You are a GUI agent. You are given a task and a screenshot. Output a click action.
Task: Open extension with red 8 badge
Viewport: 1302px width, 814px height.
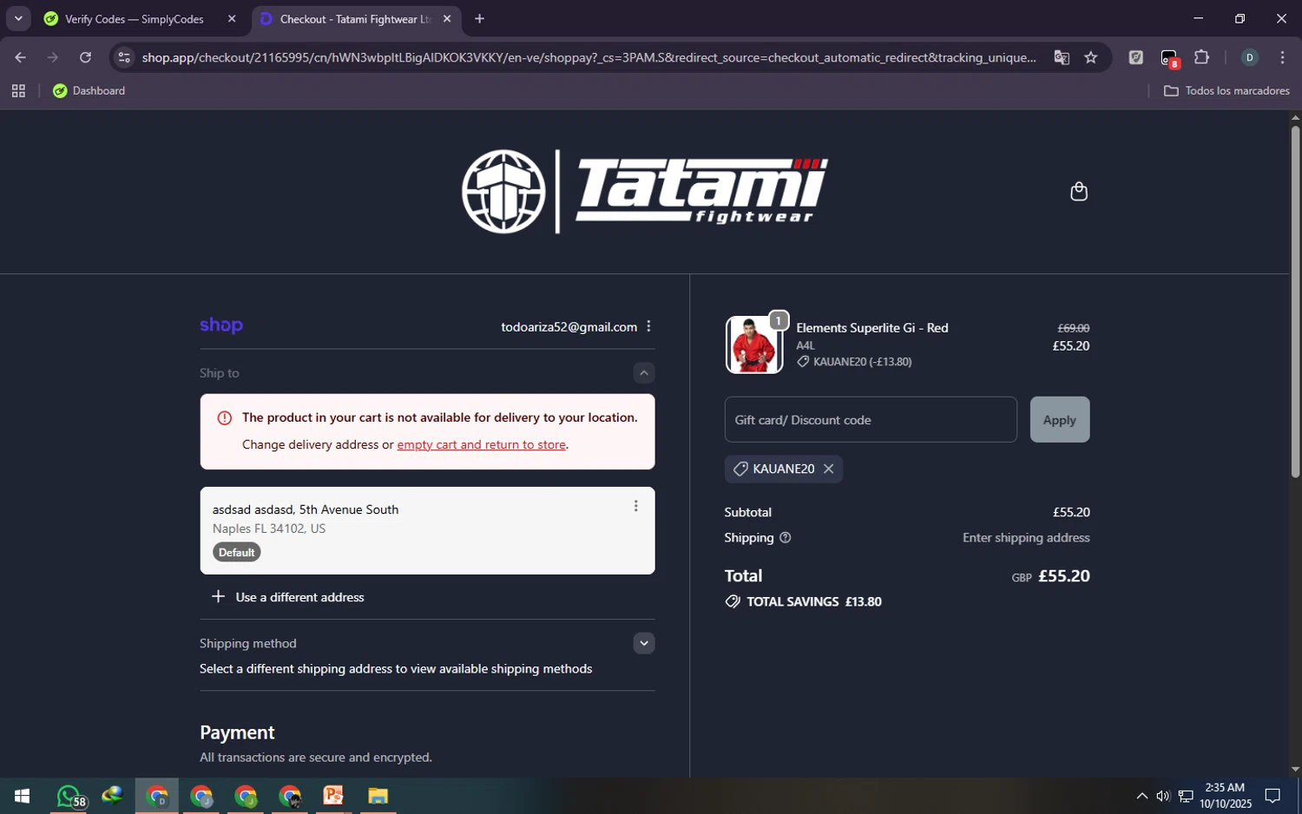(1169, 58)
